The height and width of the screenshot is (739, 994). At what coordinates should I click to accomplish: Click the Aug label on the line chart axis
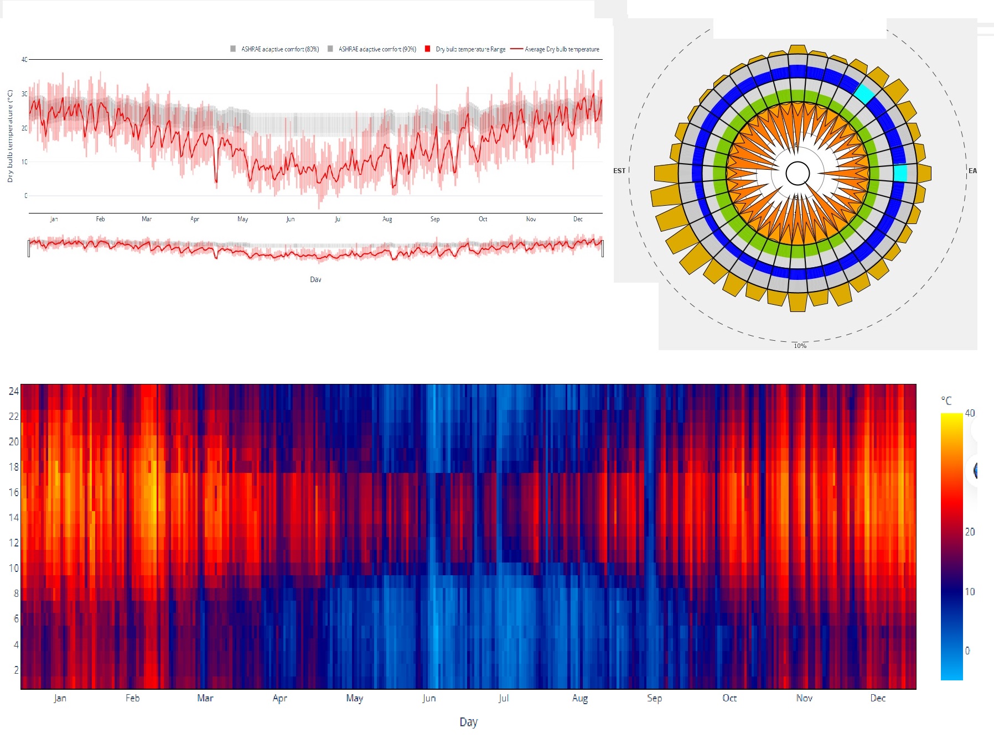(x=387, y=219)
